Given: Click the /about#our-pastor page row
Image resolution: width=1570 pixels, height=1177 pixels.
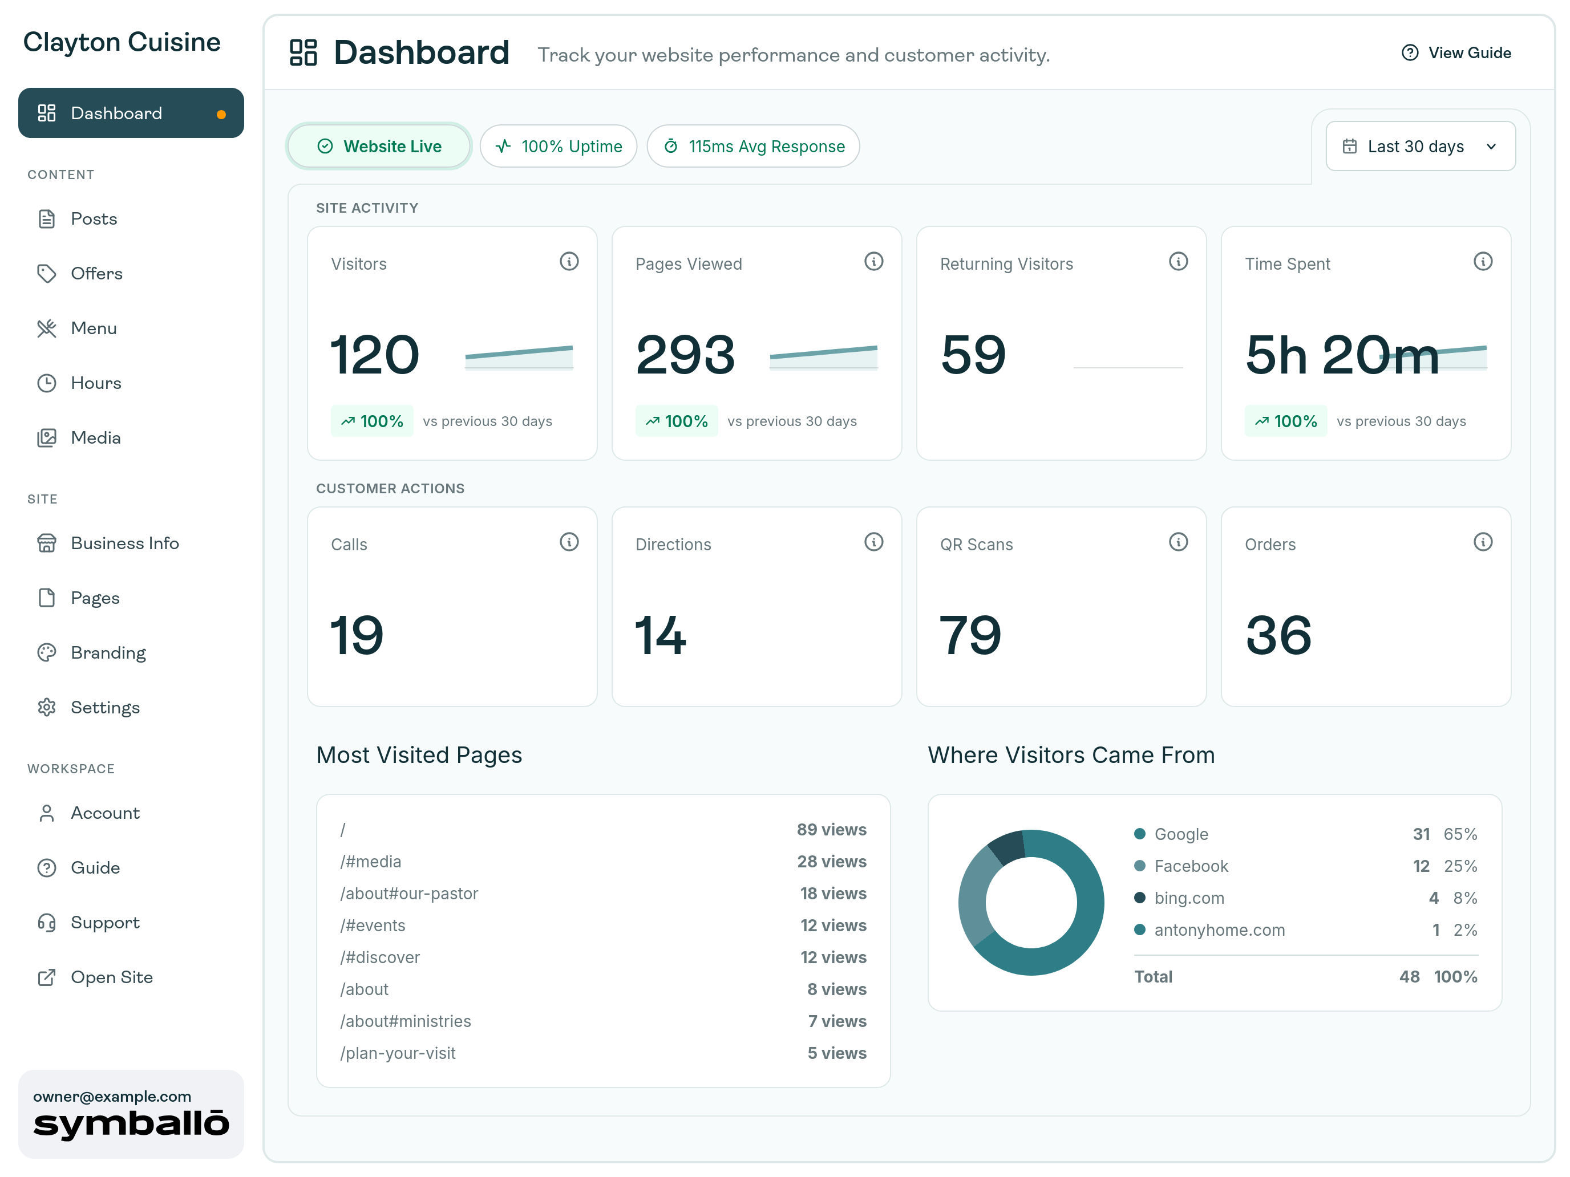Looking at the screenshot, I should coord(604,893).
